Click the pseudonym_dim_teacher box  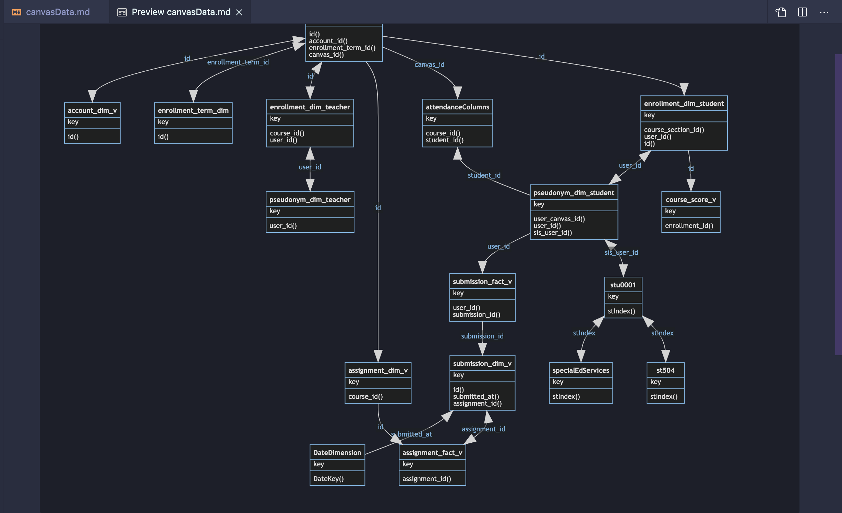tap(310, 199)
